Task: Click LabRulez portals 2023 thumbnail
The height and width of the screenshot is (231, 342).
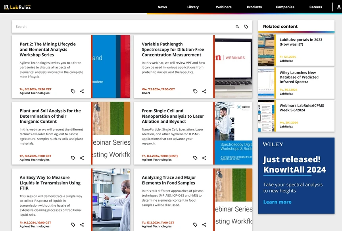Action: 266,50
